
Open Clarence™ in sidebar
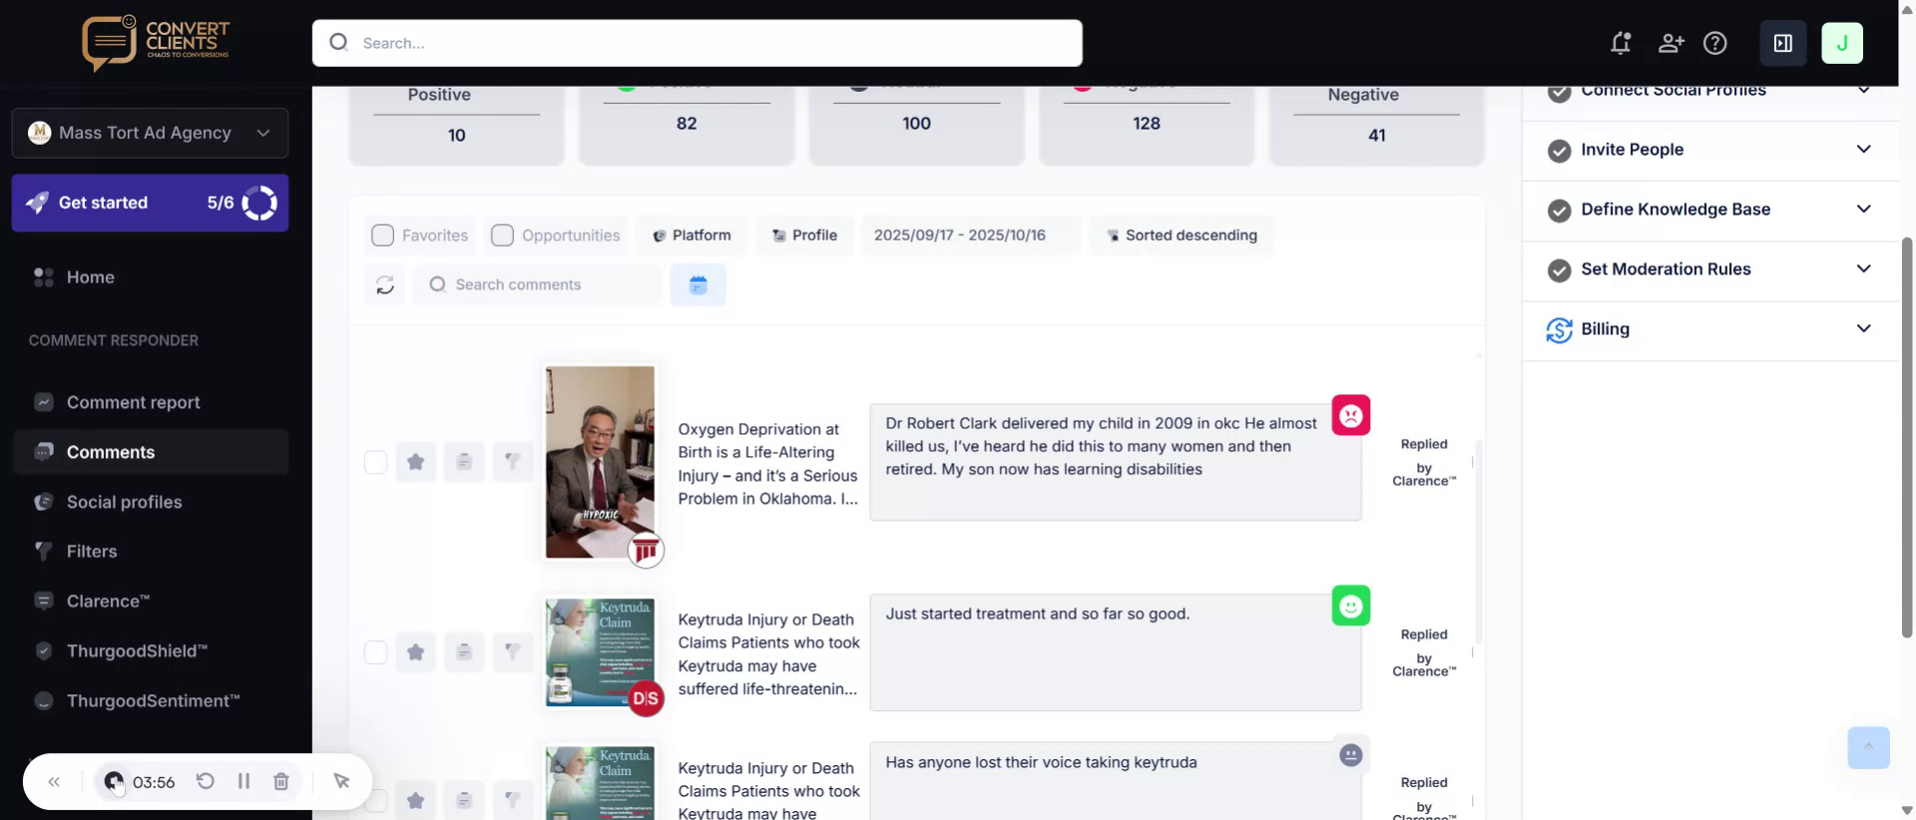[x=151, y=602]
